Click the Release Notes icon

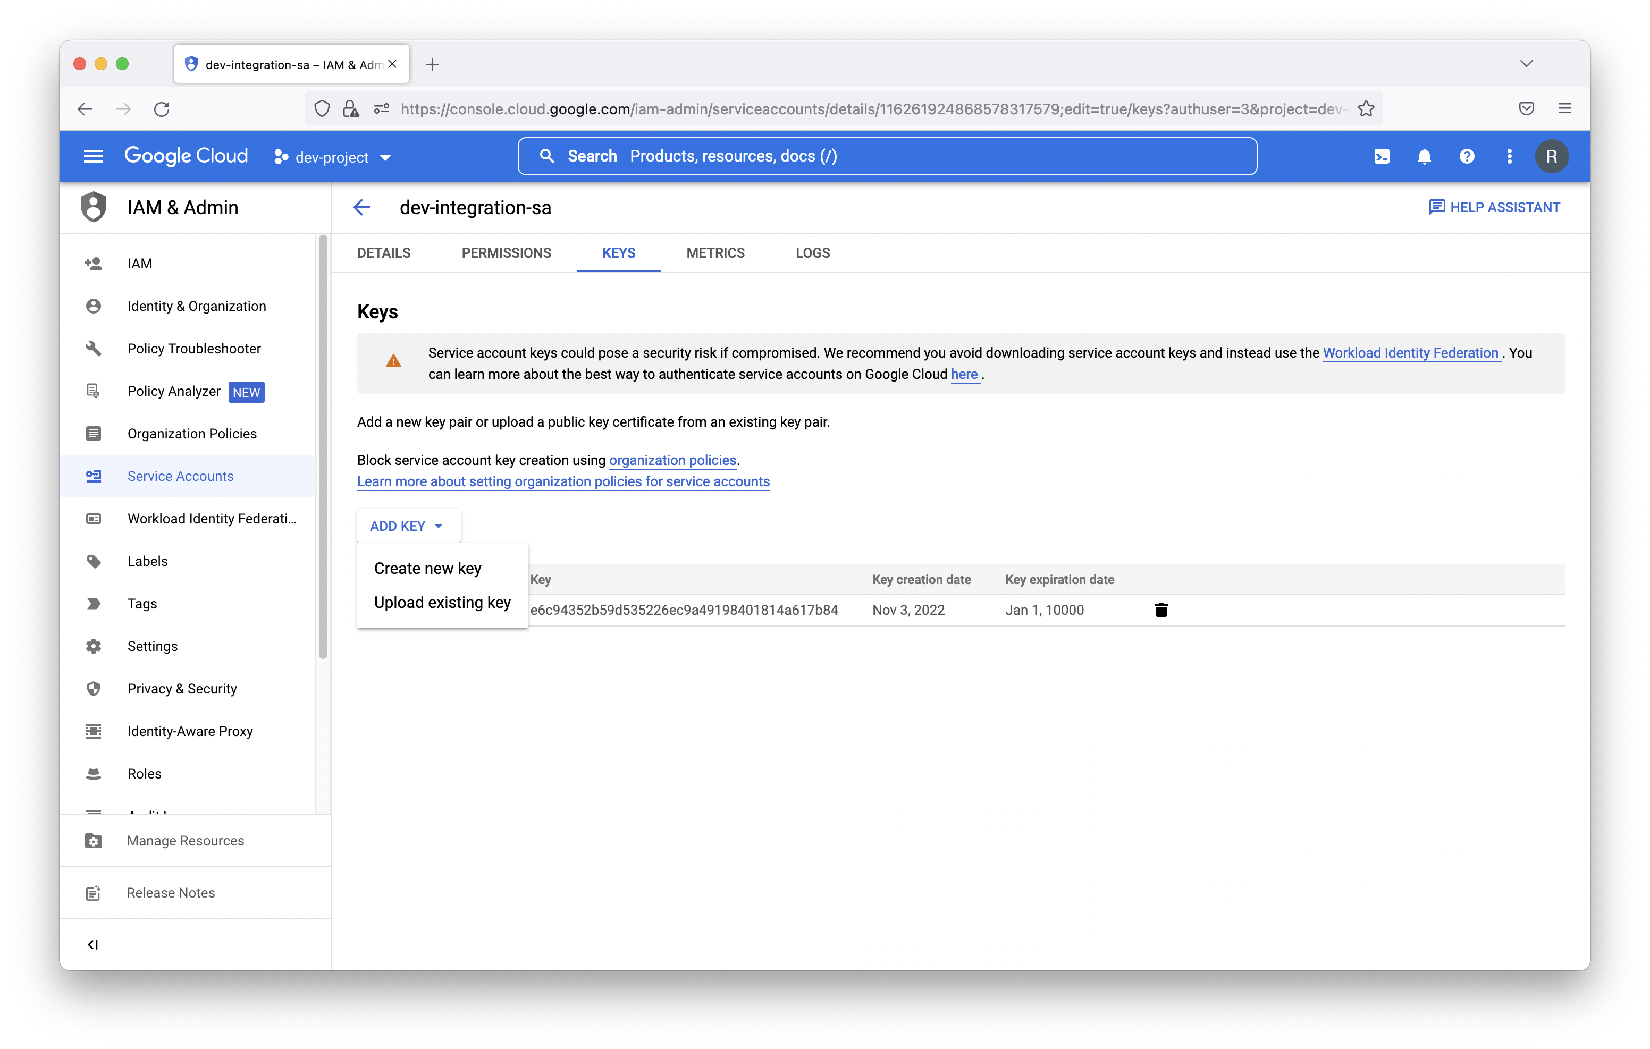(93, 892)
